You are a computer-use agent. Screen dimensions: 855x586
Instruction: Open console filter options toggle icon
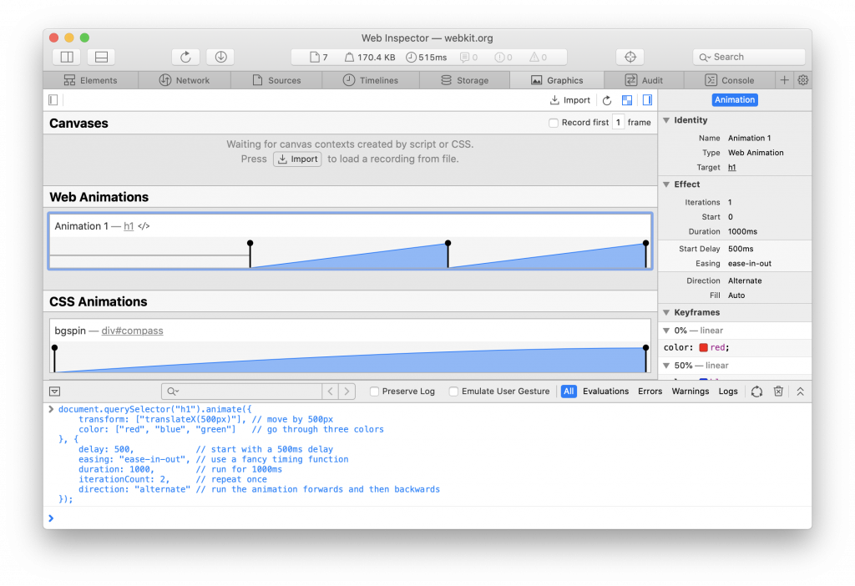tap(54, 392)
